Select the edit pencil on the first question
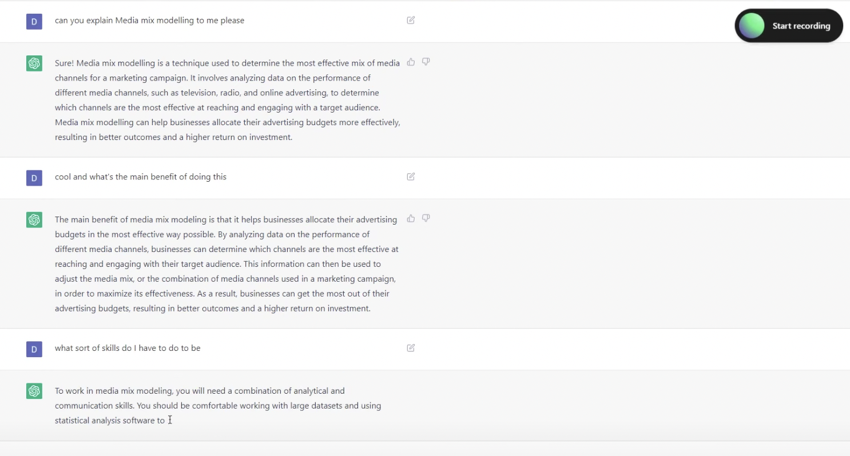The width and height of the screenshot is (850, 456). pos(411,19)
